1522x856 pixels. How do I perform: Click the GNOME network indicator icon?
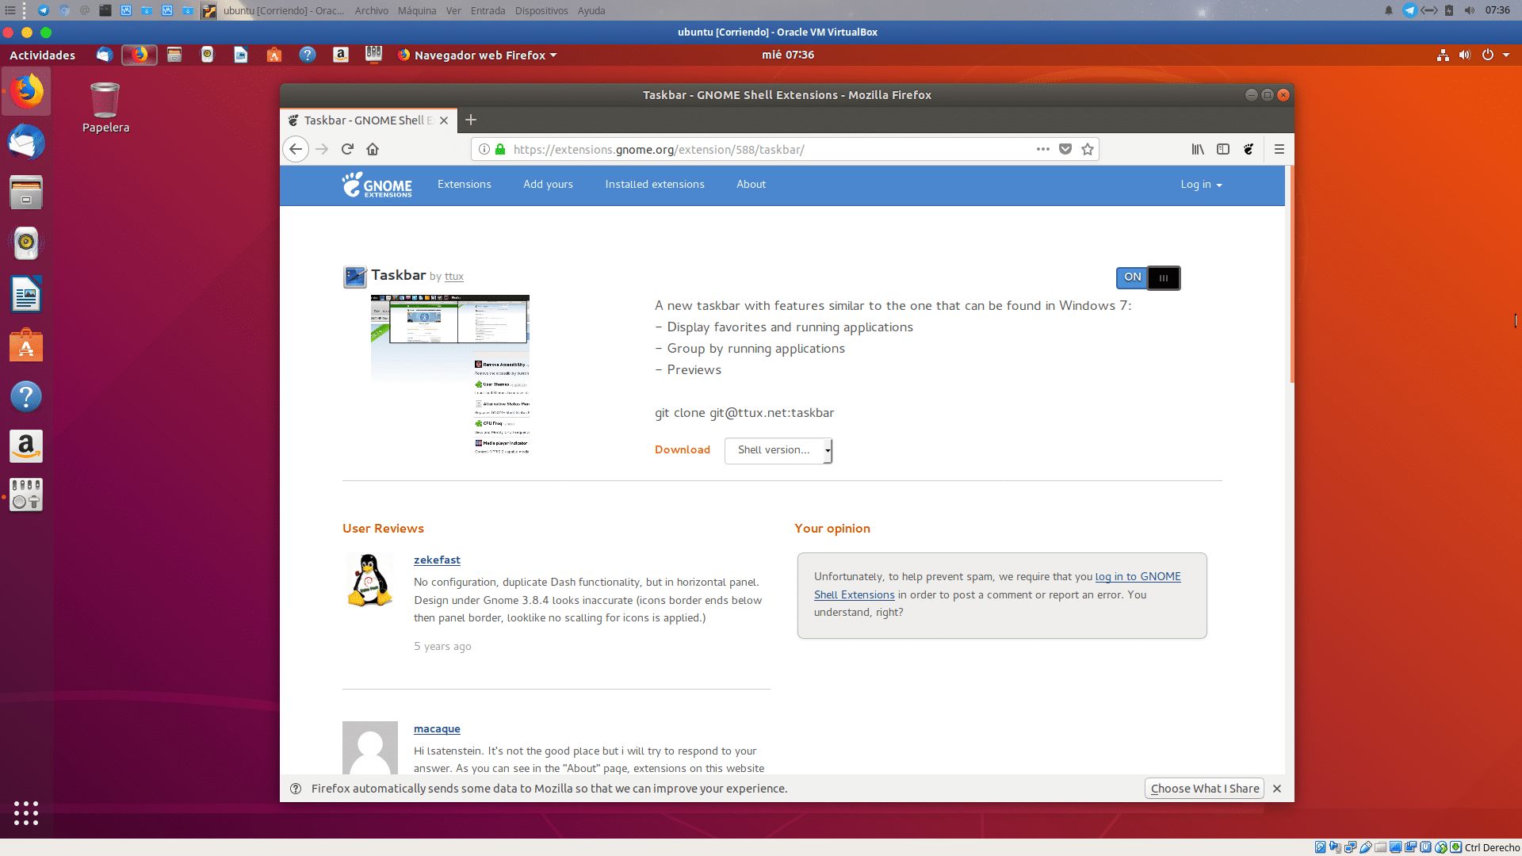(1443, 55)
